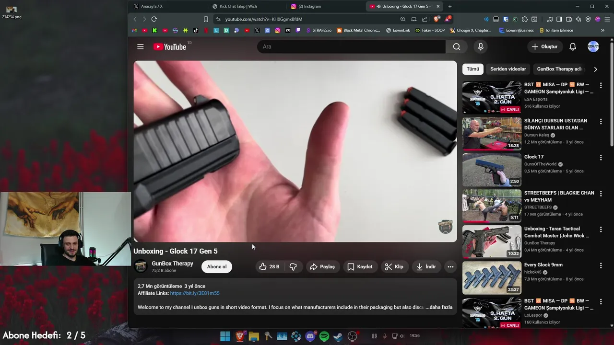Click the zoom magnifier icon in the address bar
This screenshot has height=345, width=614.
[403, 19]
